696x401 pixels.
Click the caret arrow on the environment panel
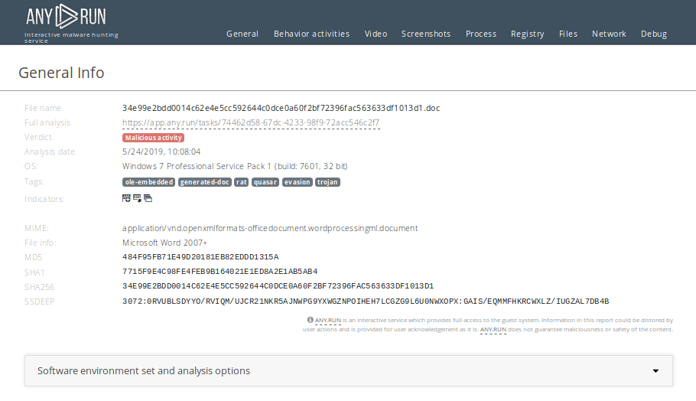click(x=655, y=371)
